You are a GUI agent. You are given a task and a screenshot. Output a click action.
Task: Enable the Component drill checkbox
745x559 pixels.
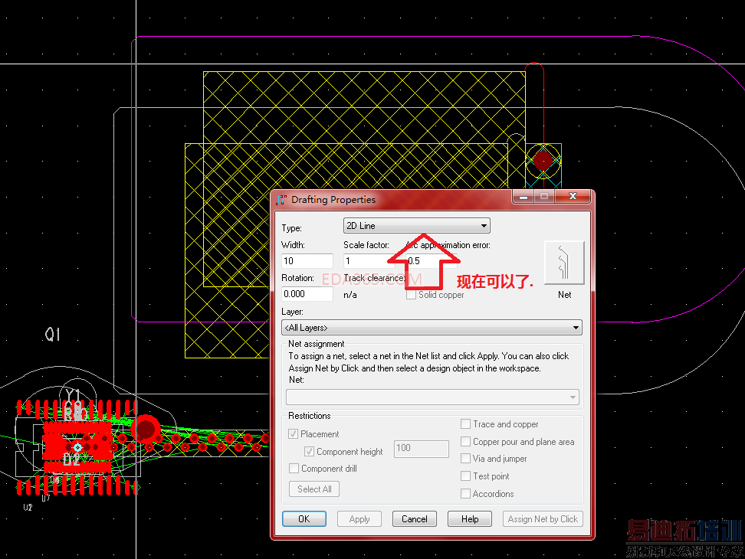click(x=294, y=469)
